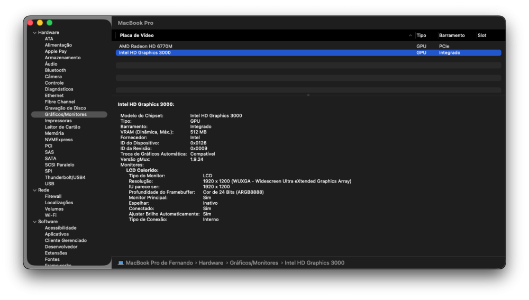Click Gráficos/Monitores in the path bar

click(254, 263)
